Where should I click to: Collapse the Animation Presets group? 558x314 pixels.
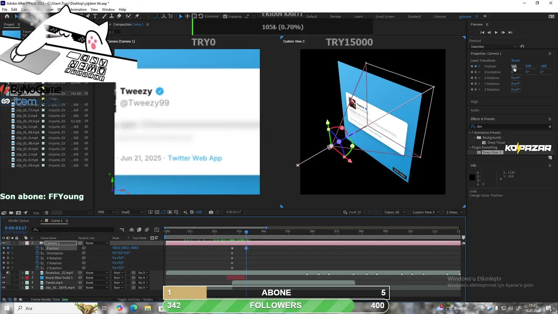471,133
